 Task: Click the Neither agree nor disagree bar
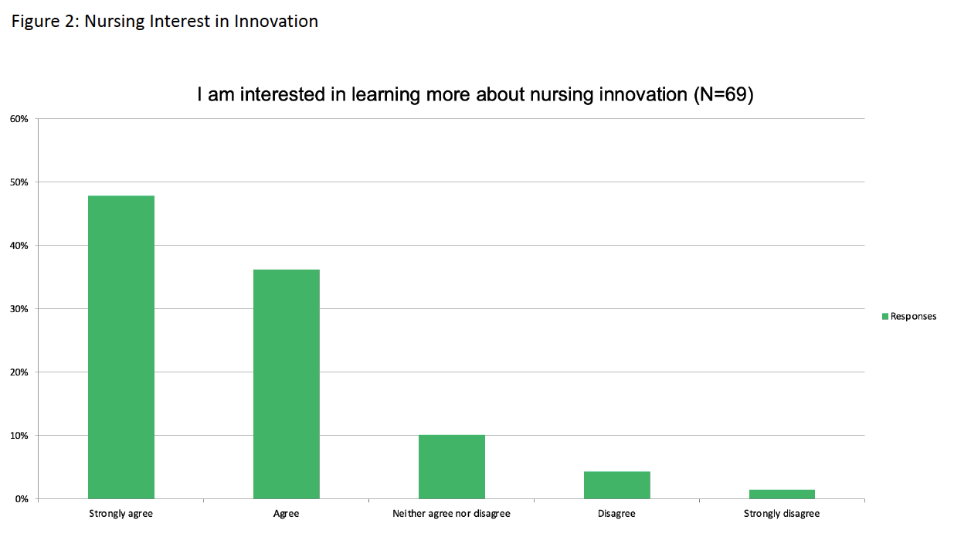[x=452, y=467]
